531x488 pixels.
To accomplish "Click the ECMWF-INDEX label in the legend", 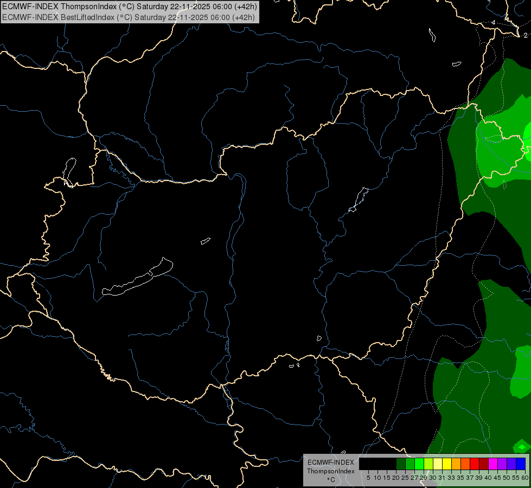I will (331, 463).
